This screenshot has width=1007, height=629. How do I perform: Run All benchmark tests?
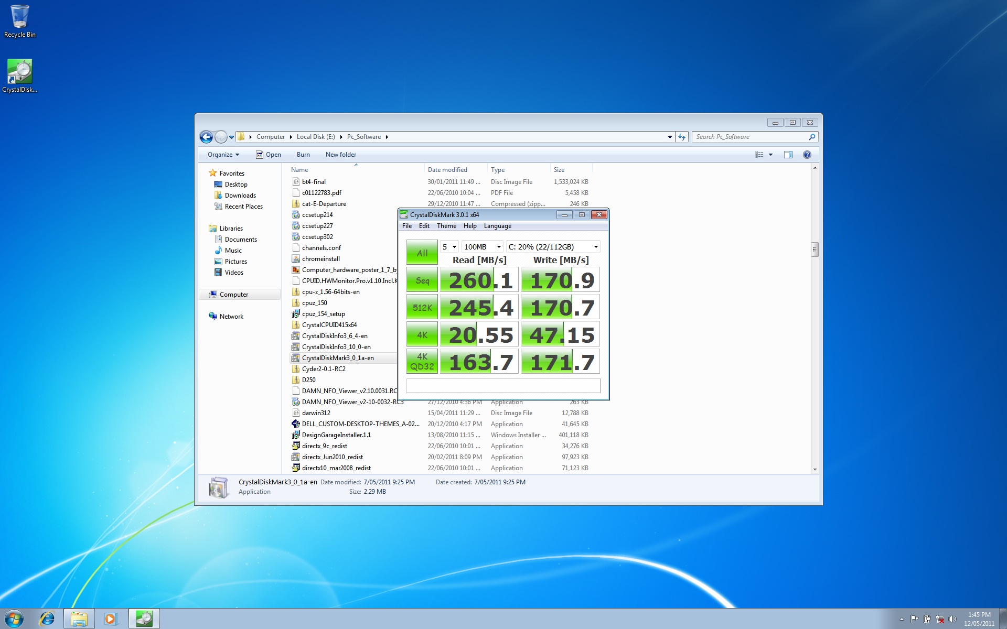[x=422, y=253]
